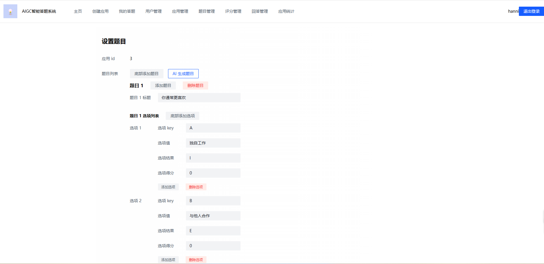
Task: Click the AI 生成题目 button
Action: click(183, 74)
